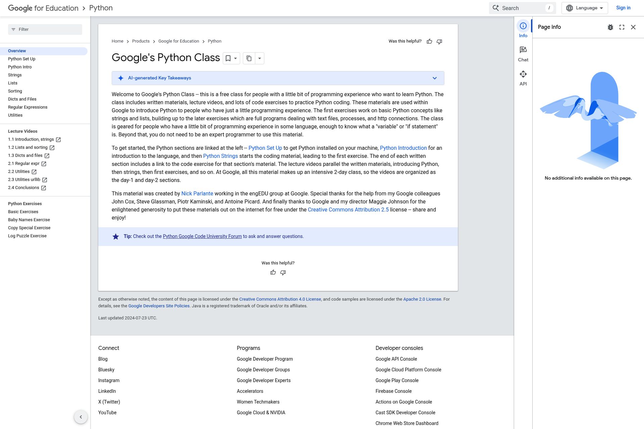Image resolution: width=644 pixels, height=429 pixels.
Task: Click the Sign in button
Action: [623, 8]
